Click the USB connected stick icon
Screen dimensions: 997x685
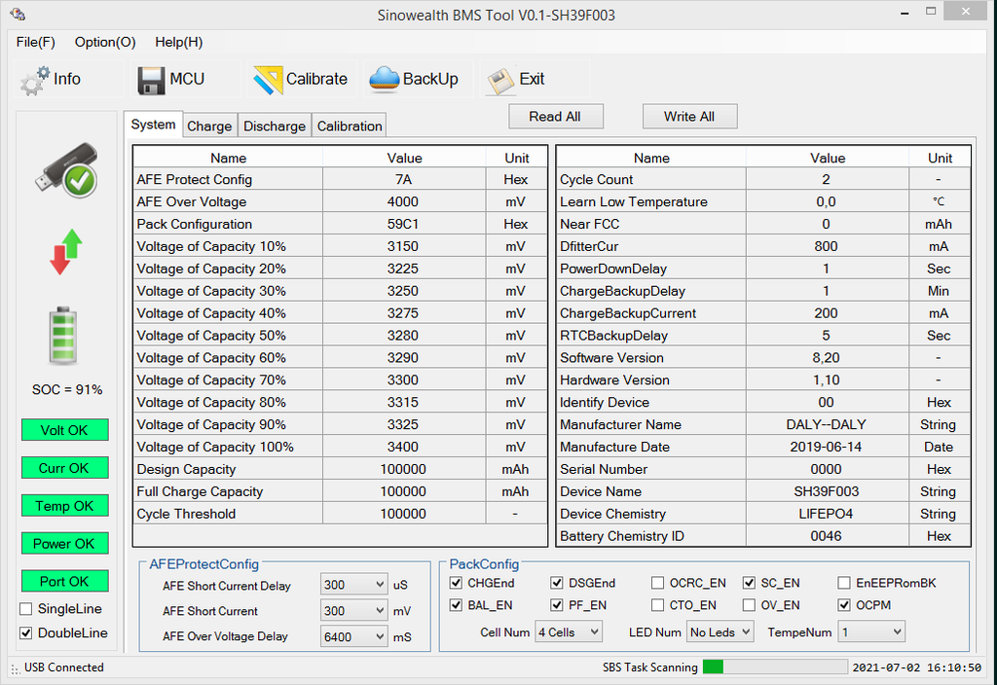coord(66,170)
